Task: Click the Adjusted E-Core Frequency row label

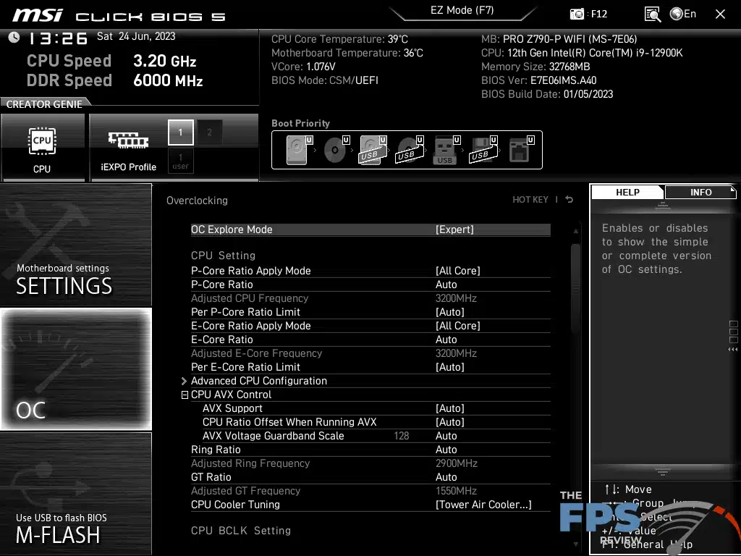Action: (x=257, y=353)
